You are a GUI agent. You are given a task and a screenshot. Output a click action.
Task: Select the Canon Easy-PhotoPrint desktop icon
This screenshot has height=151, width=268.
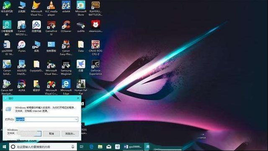tap(66, 48)
